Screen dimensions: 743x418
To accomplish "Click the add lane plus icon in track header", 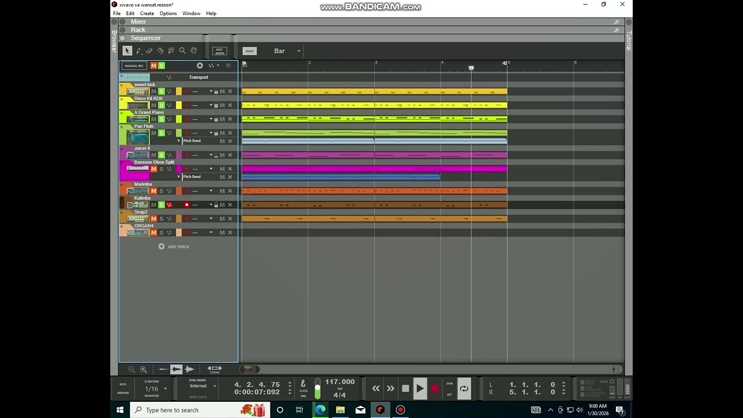I will point(200,66).
